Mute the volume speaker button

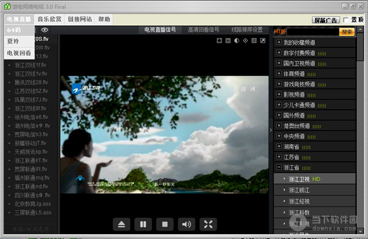click(186, 224)
